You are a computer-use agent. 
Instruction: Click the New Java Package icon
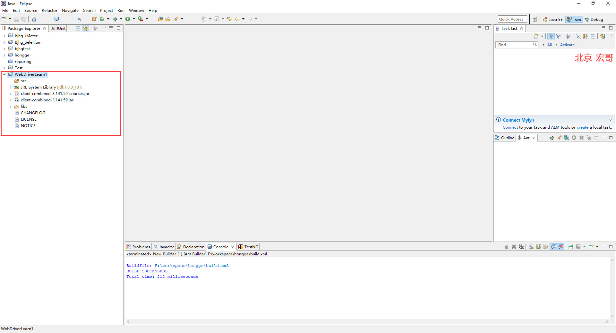click(x=94, y=19)
